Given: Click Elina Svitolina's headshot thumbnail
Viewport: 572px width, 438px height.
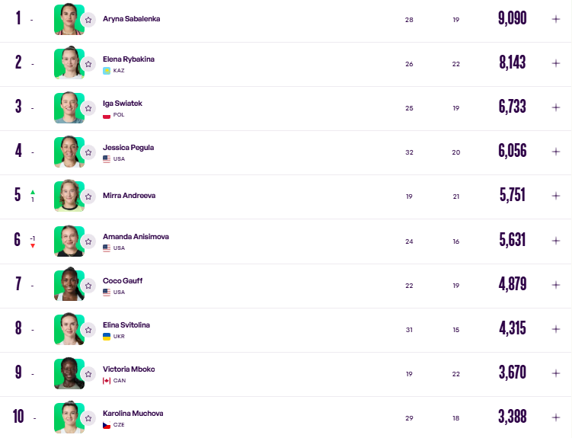Looking at the screenshot, I should [69, 329].
